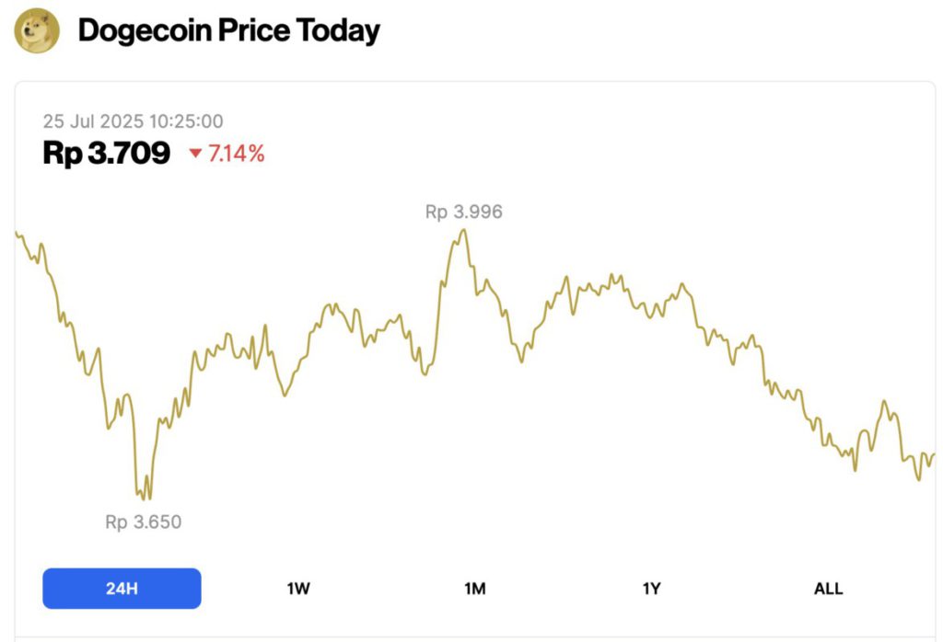Click the Rp 3.650 low point label

point(143,522)
